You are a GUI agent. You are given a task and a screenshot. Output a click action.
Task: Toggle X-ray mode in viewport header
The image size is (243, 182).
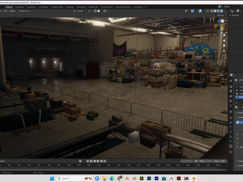click(208, 11)
